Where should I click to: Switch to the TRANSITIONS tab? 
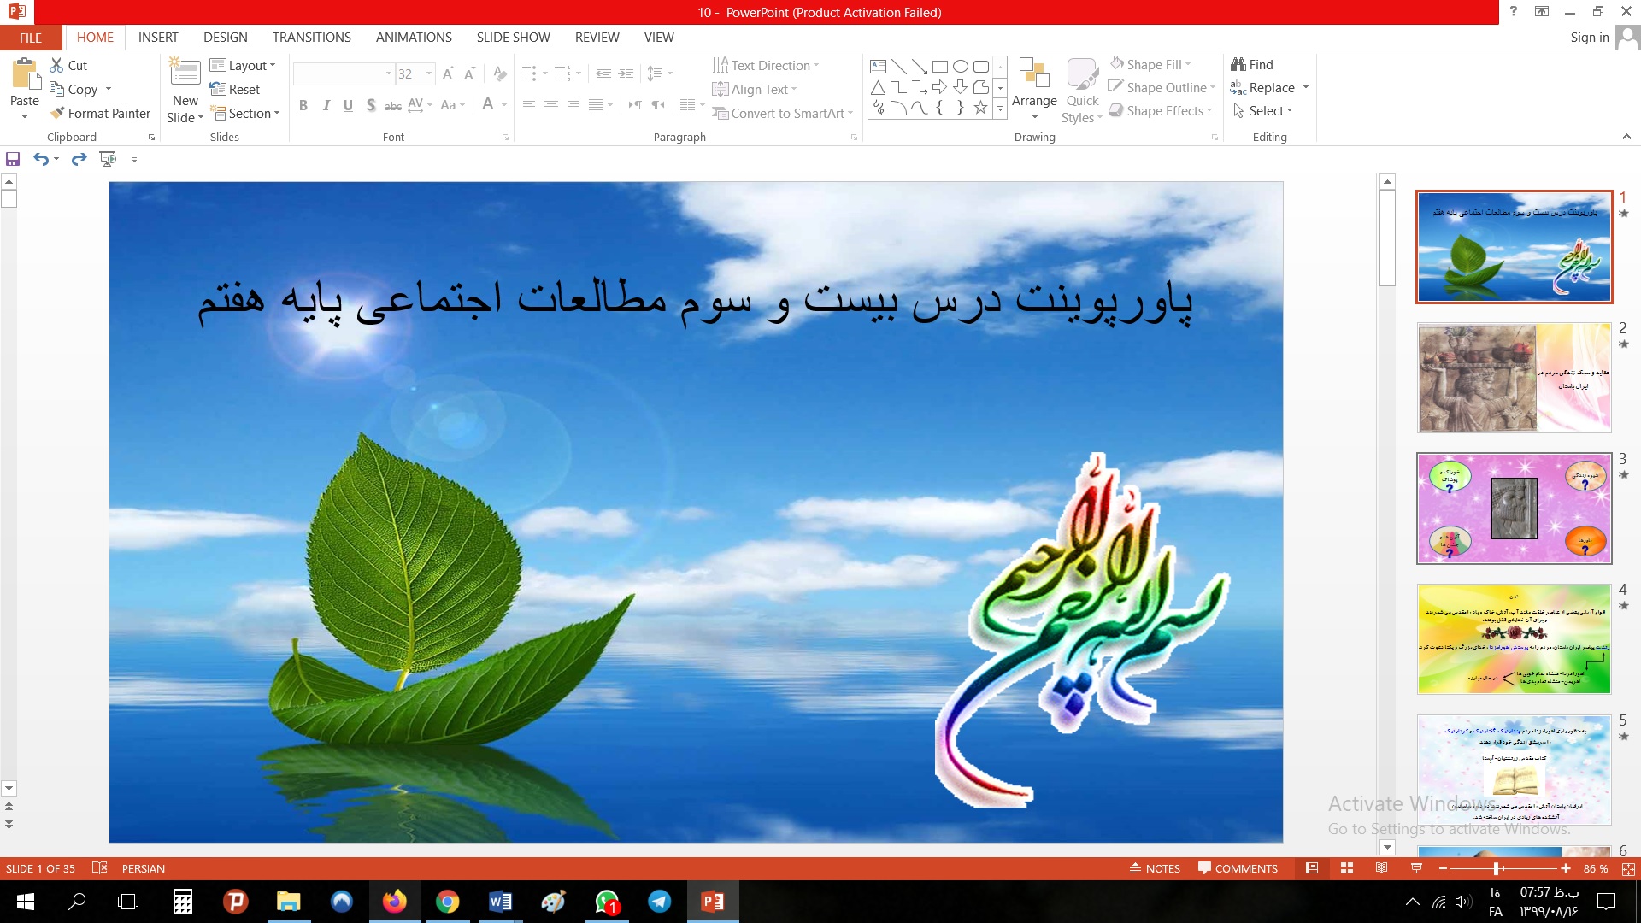[x=311, y=38]
